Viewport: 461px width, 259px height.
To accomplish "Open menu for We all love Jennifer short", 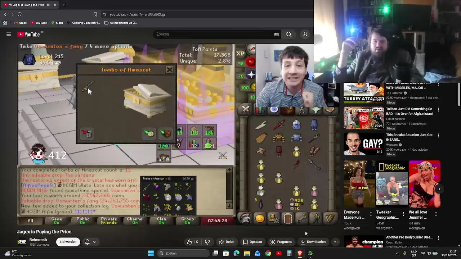I will [x=436, y=214].
